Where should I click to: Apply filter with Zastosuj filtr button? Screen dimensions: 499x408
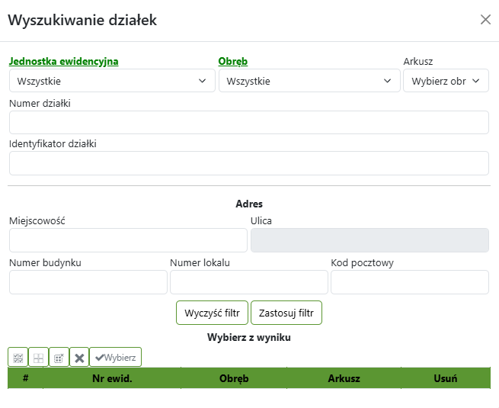286,313
